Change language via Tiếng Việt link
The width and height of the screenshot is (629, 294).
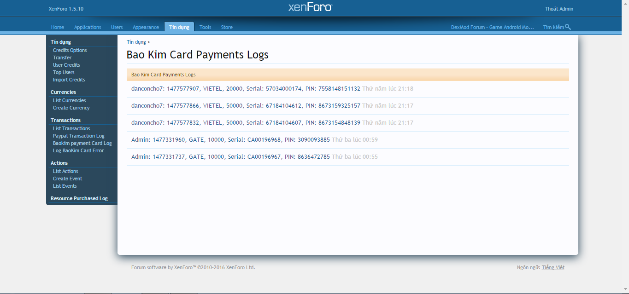tap(553, 267)
